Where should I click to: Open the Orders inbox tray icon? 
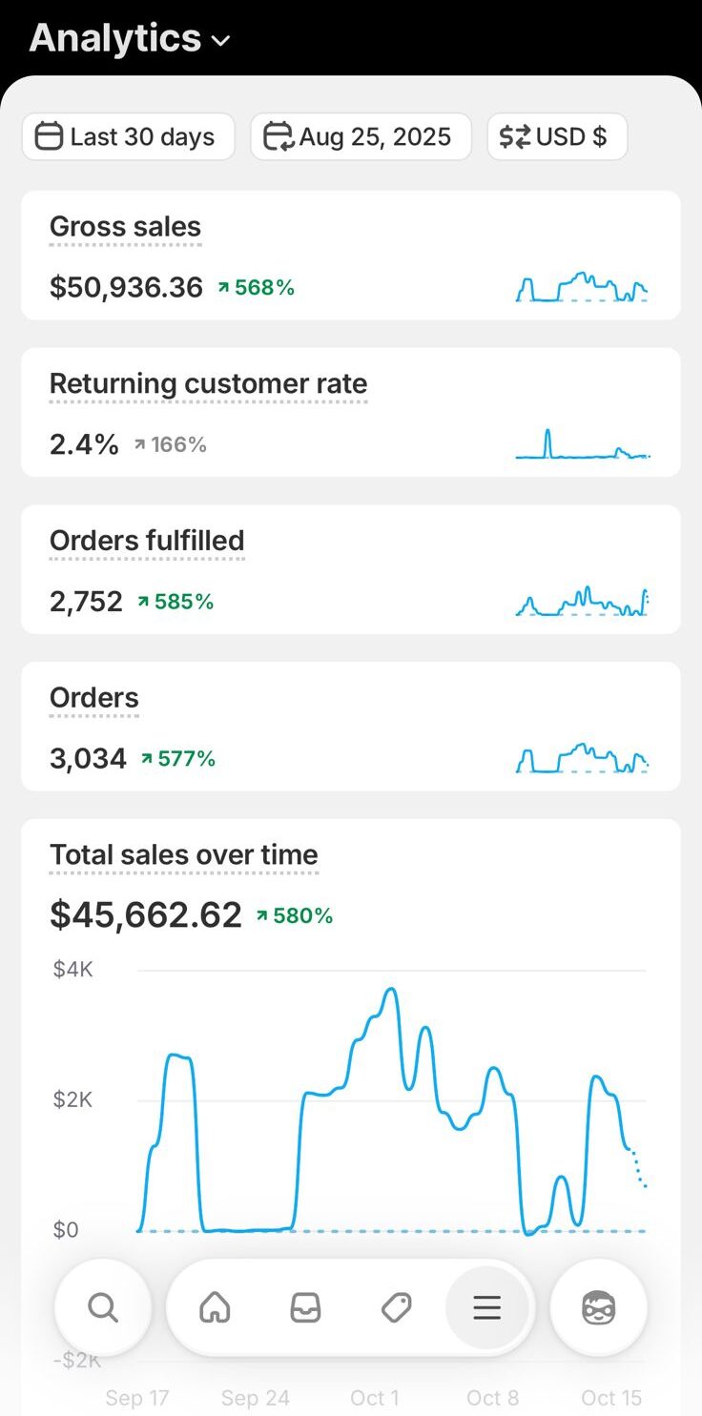coord(305,1307)
